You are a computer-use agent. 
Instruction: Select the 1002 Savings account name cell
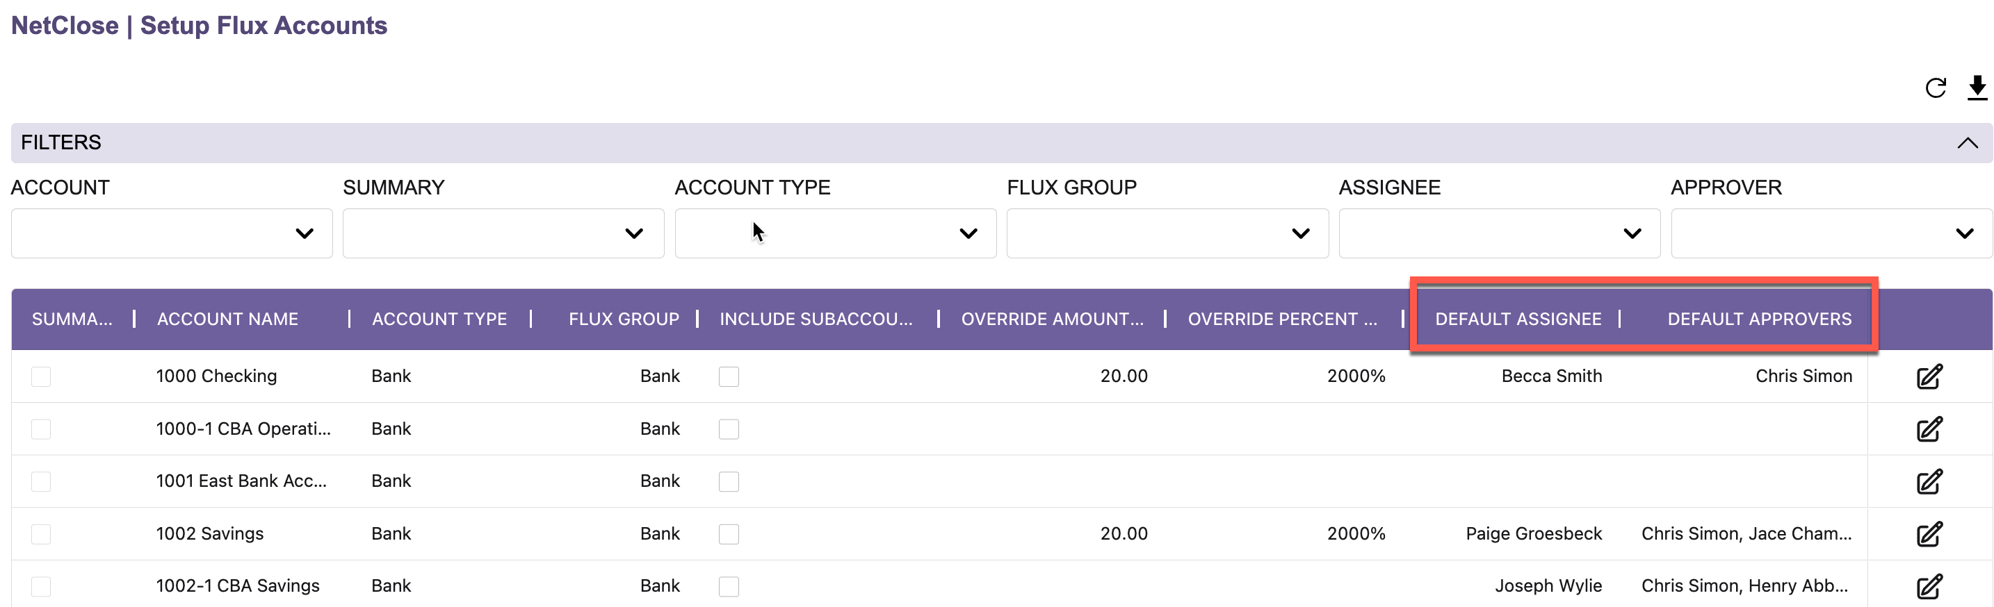point(210,534)
